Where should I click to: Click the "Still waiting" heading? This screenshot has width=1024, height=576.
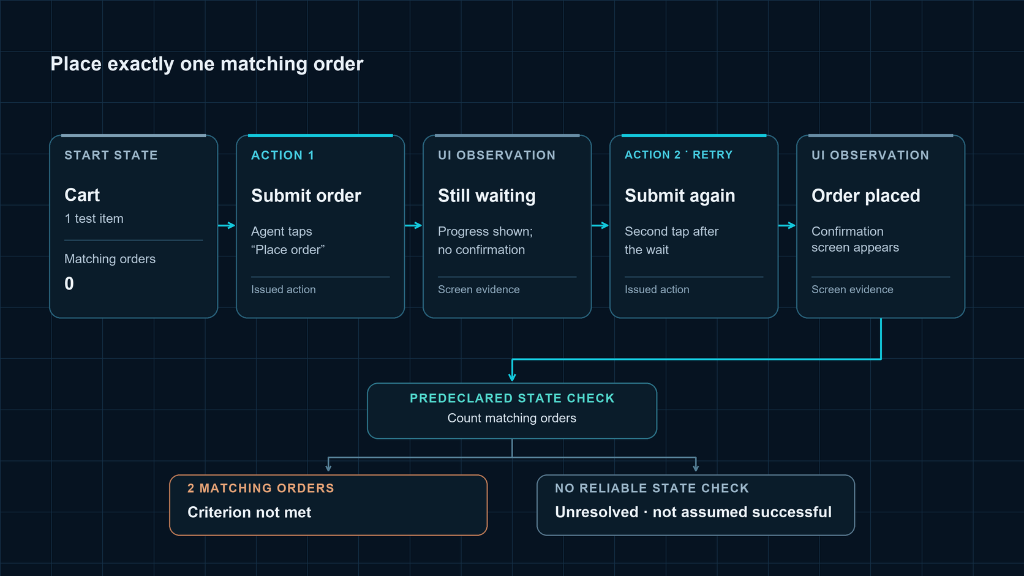click(487, 196)
